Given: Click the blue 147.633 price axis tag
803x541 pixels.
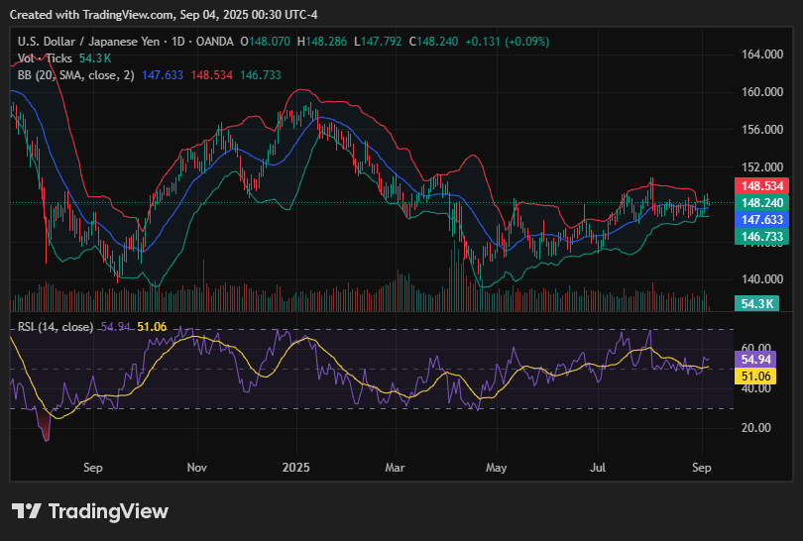Looking at the screenshot, I should [x=762, y=220].
